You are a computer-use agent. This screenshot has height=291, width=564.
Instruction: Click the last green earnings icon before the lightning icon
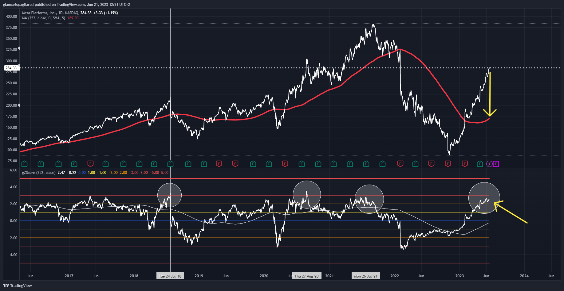(480, 164)
